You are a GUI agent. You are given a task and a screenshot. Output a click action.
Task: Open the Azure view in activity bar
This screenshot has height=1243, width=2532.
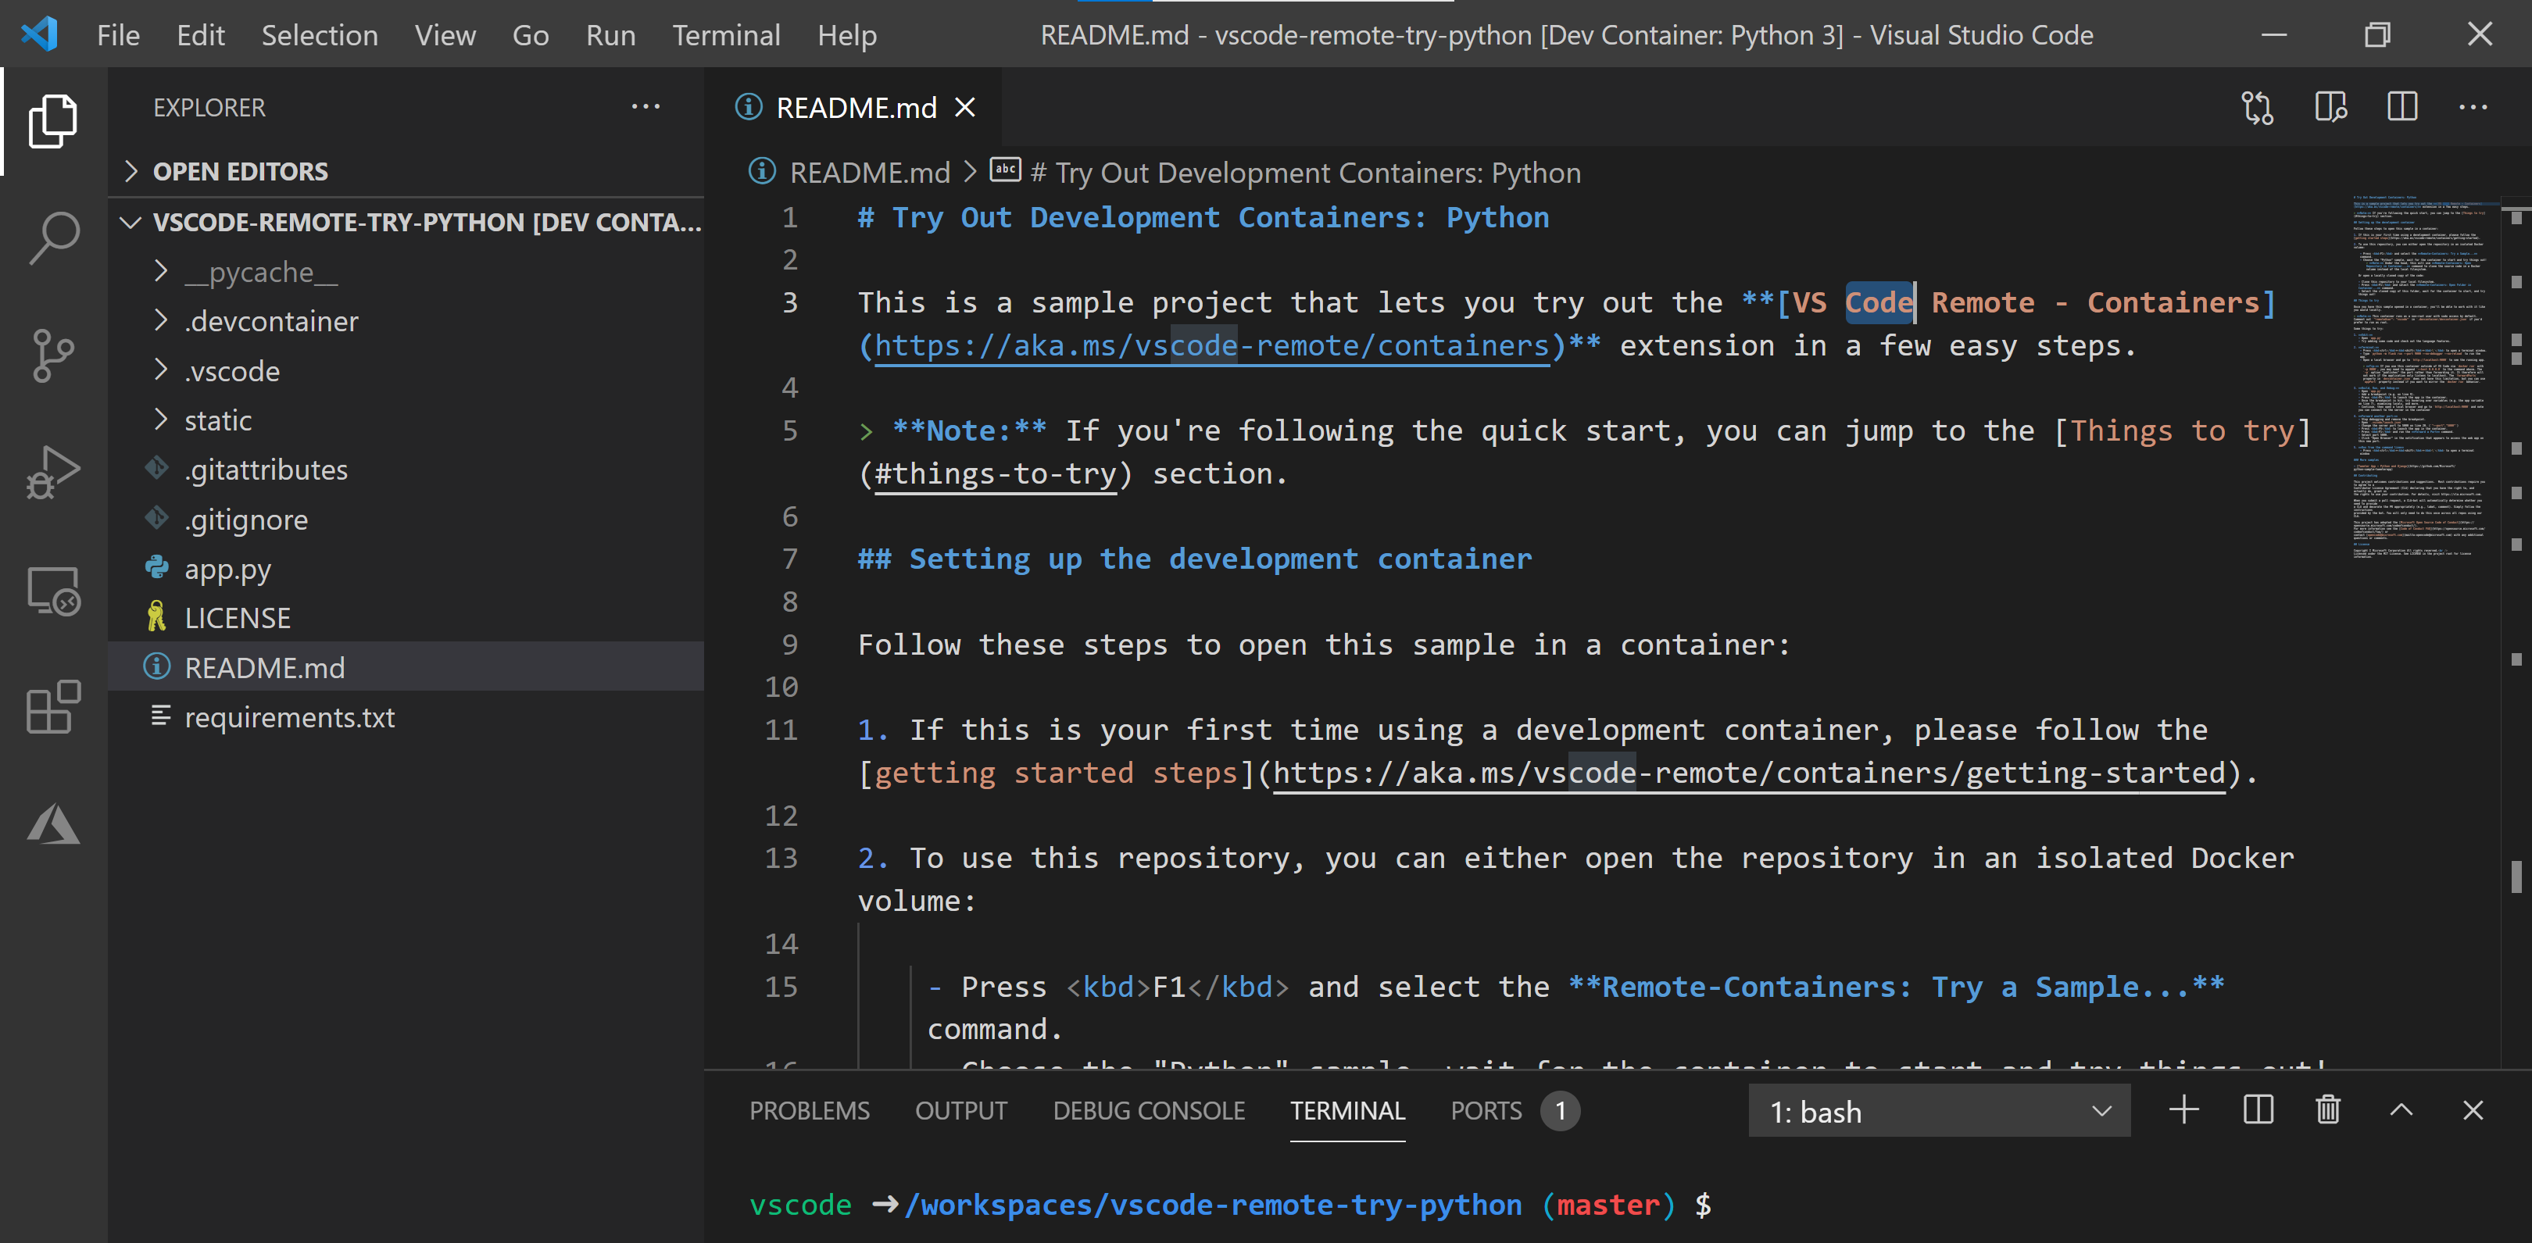click(53, 823)
